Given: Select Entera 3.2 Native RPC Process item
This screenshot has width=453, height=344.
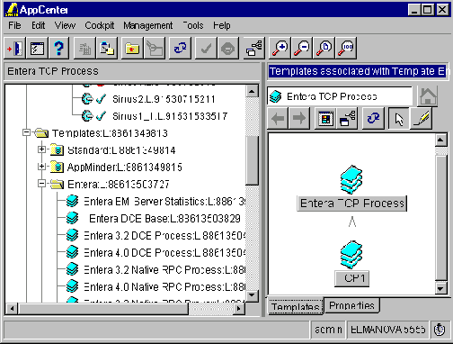Looking at the screenshot, I should click(164, 270).
